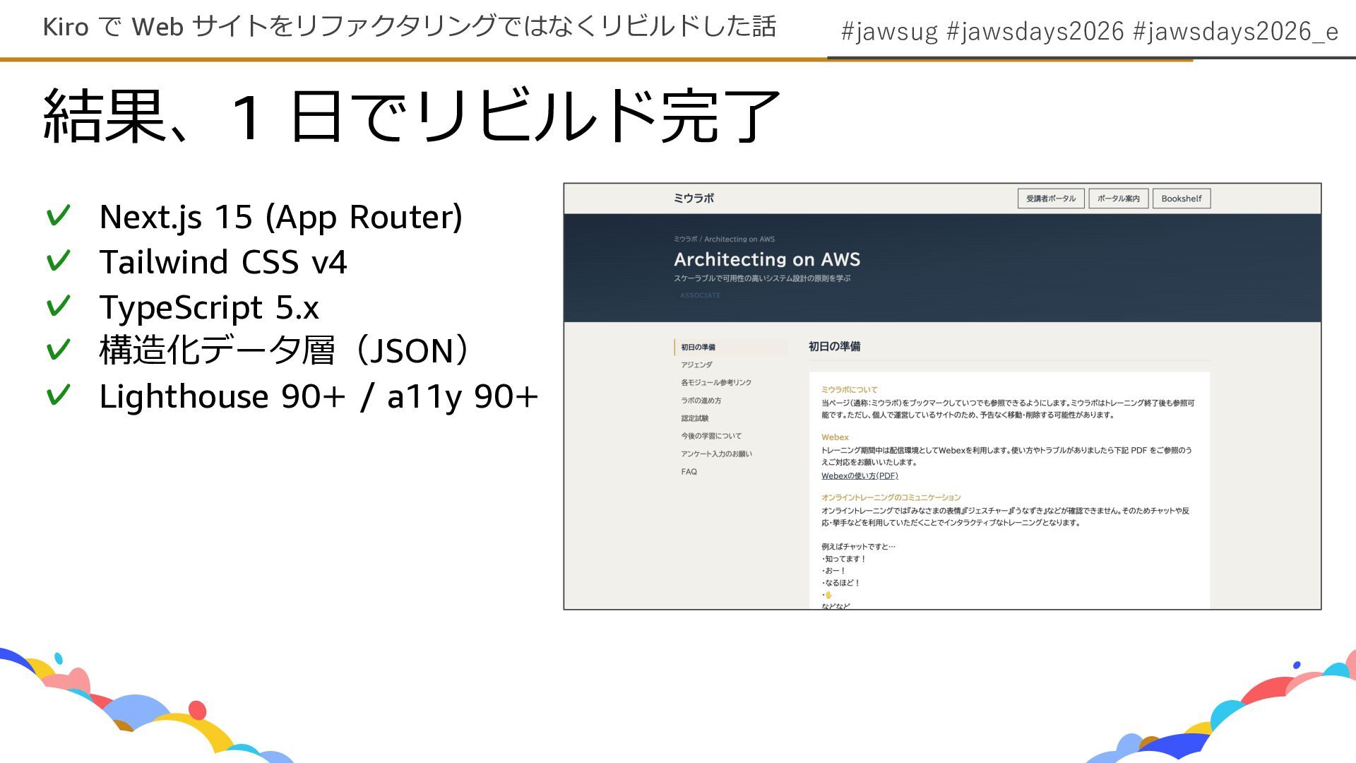Select FAQ in the sidebar
The height and width of the screenshot is (763, 1356).
689,472
